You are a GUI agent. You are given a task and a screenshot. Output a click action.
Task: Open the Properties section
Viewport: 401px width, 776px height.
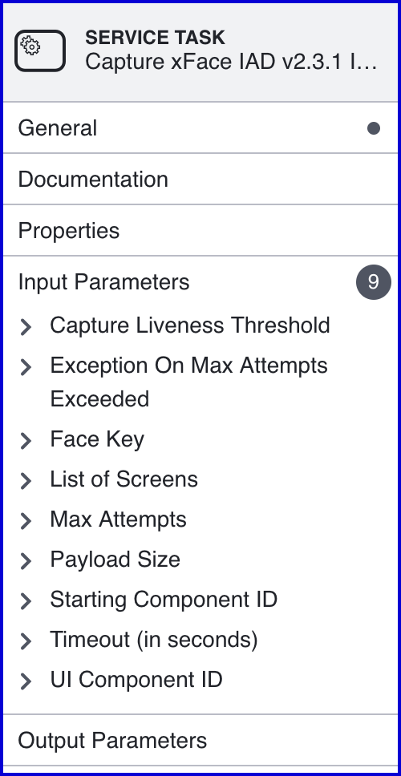[200, 231]
